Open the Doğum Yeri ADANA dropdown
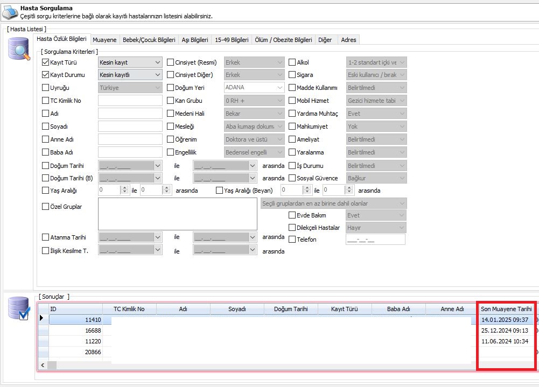The width and height of the screenshot is (539, 387). coord(279,88)
